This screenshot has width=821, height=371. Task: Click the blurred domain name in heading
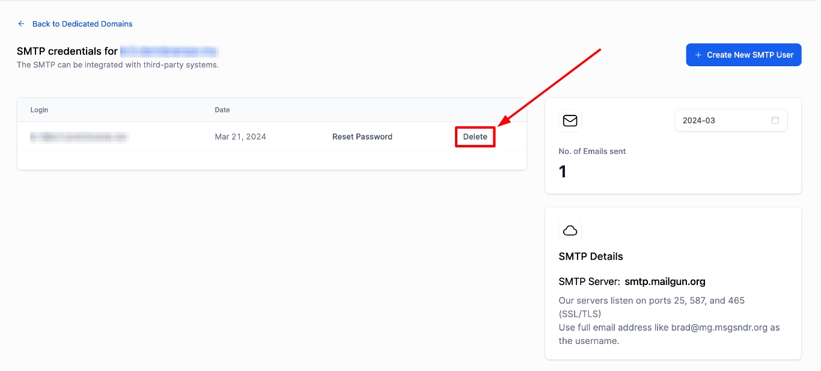click(169, 51)
